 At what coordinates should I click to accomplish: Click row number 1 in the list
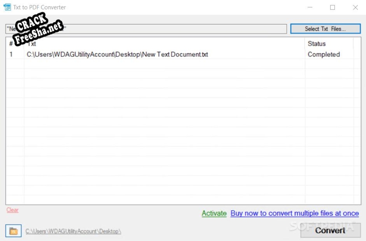(x=11, y=55)
